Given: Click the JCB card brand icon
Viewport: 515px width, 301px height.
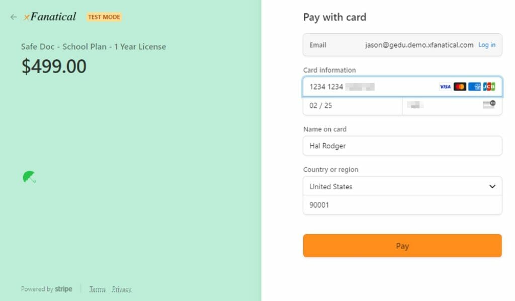Looking at the screenshot, I should 489,87.
